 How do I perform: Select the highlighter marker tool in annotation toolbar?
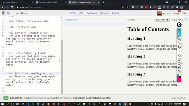coord(179,39)
